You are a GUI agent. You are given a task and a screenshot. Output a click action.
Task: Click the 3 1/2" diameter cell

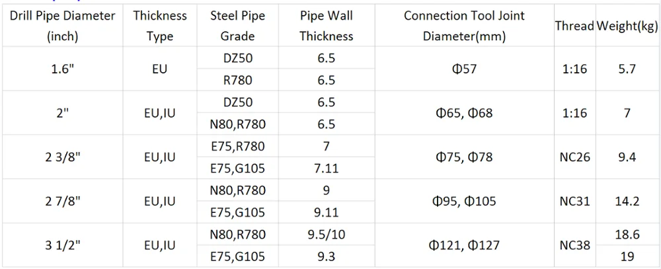coord(63,245)
